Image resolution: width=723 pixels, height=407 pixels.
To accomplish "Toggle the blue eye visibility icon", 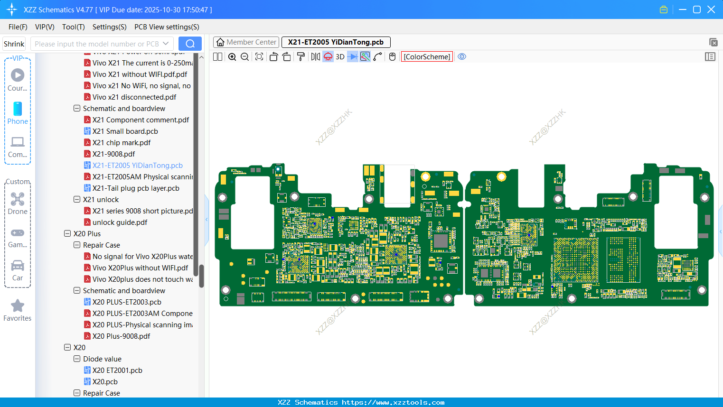I will [462, 57].
